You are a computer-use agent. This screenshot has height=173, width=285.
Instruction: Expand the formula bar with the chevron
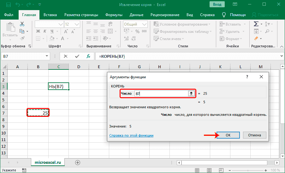(282, 56)
